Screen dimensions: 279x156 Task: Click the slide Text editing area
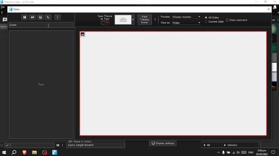[41, 84]
